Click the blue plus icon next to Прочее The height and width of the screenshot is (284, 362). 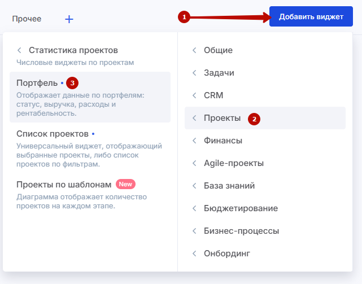click(x=69, y=19)
